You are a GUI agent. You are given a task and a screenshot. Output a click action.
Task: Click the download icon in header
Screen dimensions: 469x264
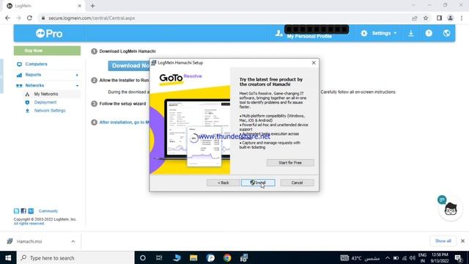click(x=411, y=33)
